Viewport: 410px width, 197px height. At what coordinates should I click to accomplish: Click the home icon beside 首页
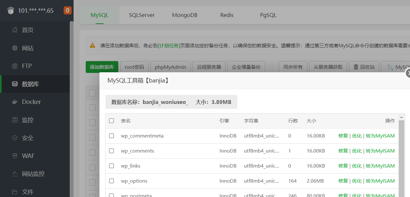[15, 30]
